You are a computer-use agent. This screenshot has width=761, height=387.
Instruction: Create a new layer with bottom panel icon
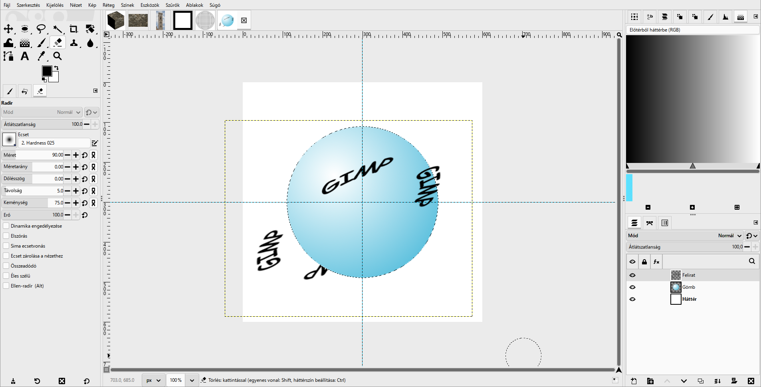tap(634, 381)
